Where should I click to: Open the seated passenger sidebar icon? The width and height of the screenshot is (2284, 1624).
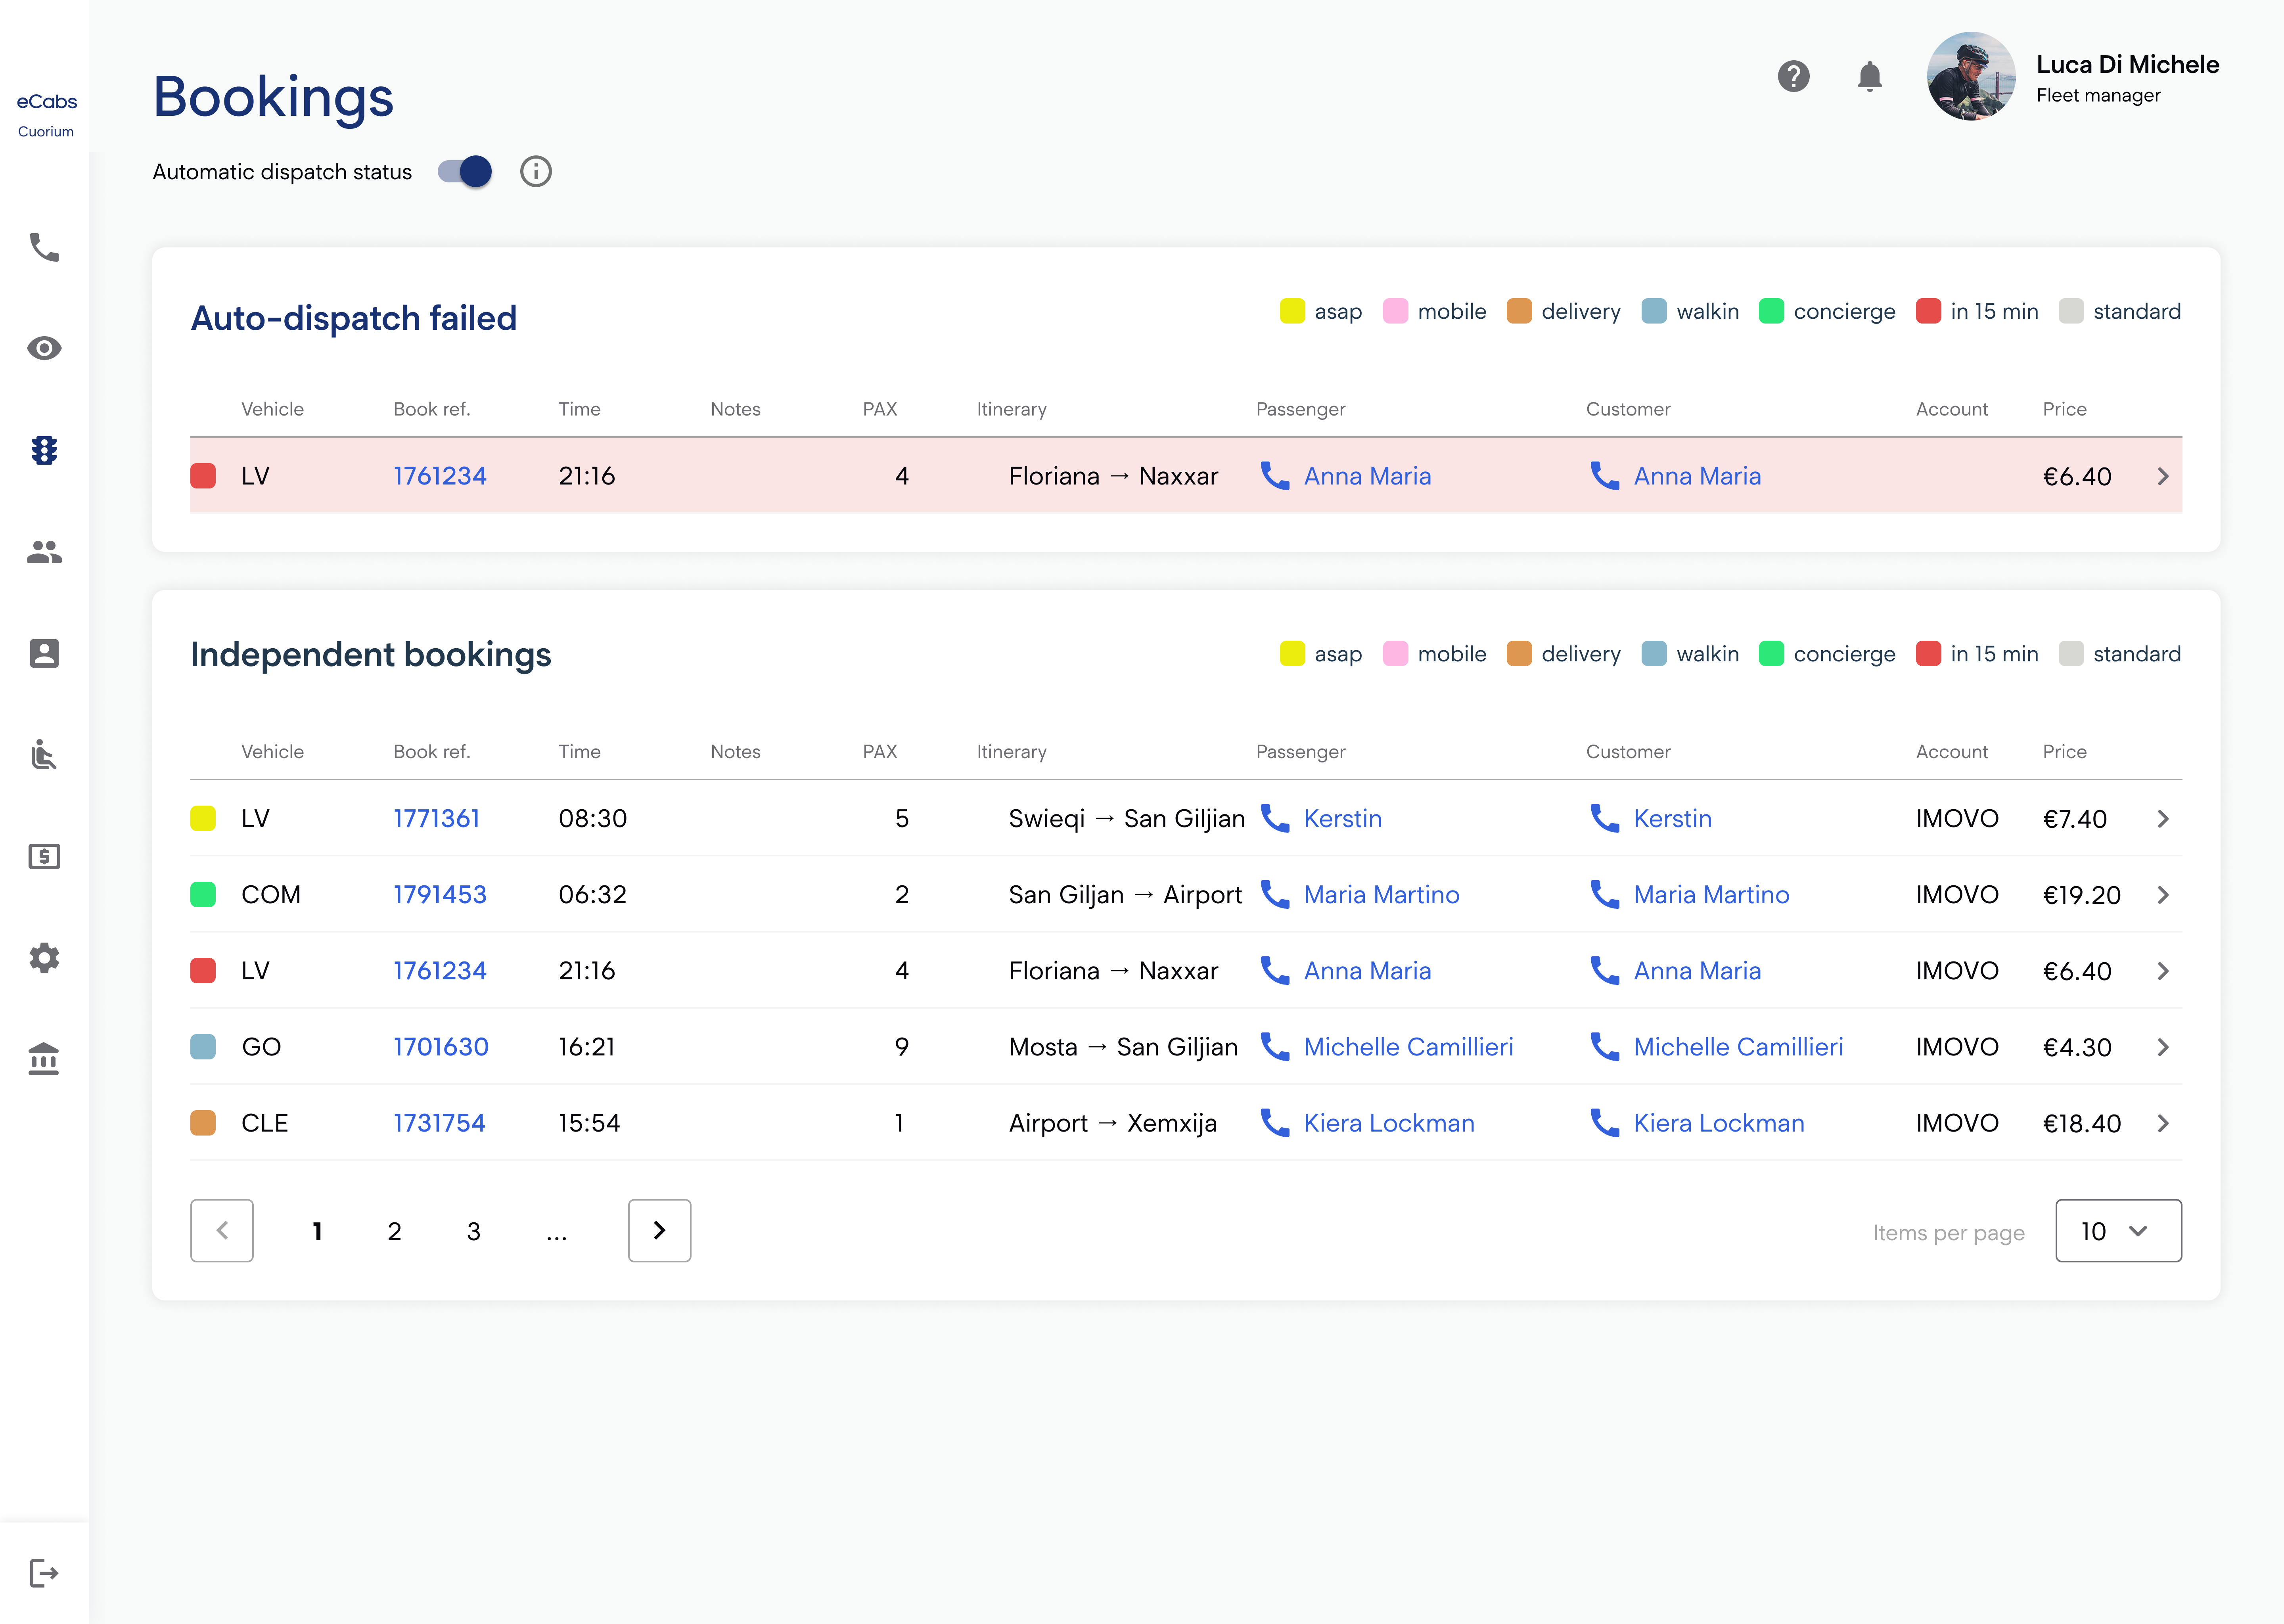coord(44,754)
